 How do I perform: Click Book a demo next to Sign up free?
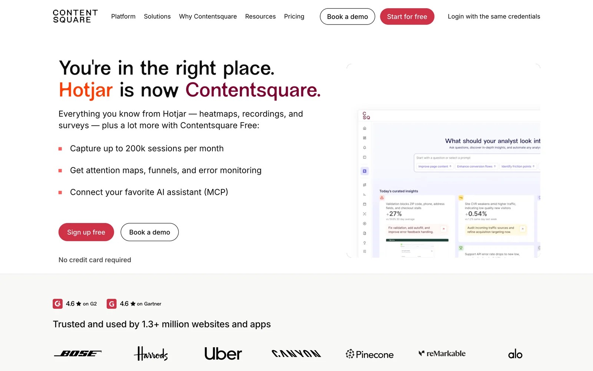tap(150, 232)
